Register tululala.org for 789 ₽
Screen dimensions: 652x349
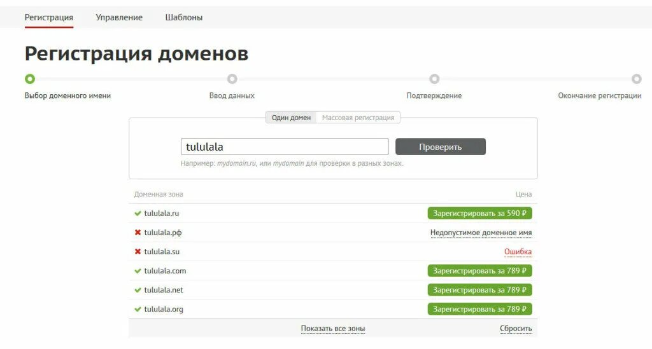click(480, 309)
